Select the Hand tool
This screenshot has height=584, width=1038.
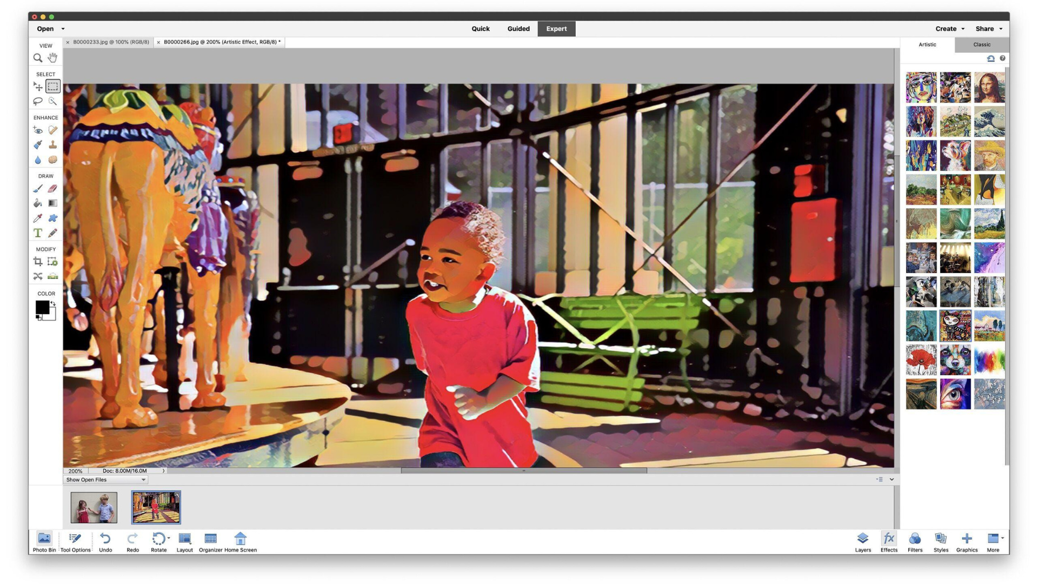pos(52,58)
